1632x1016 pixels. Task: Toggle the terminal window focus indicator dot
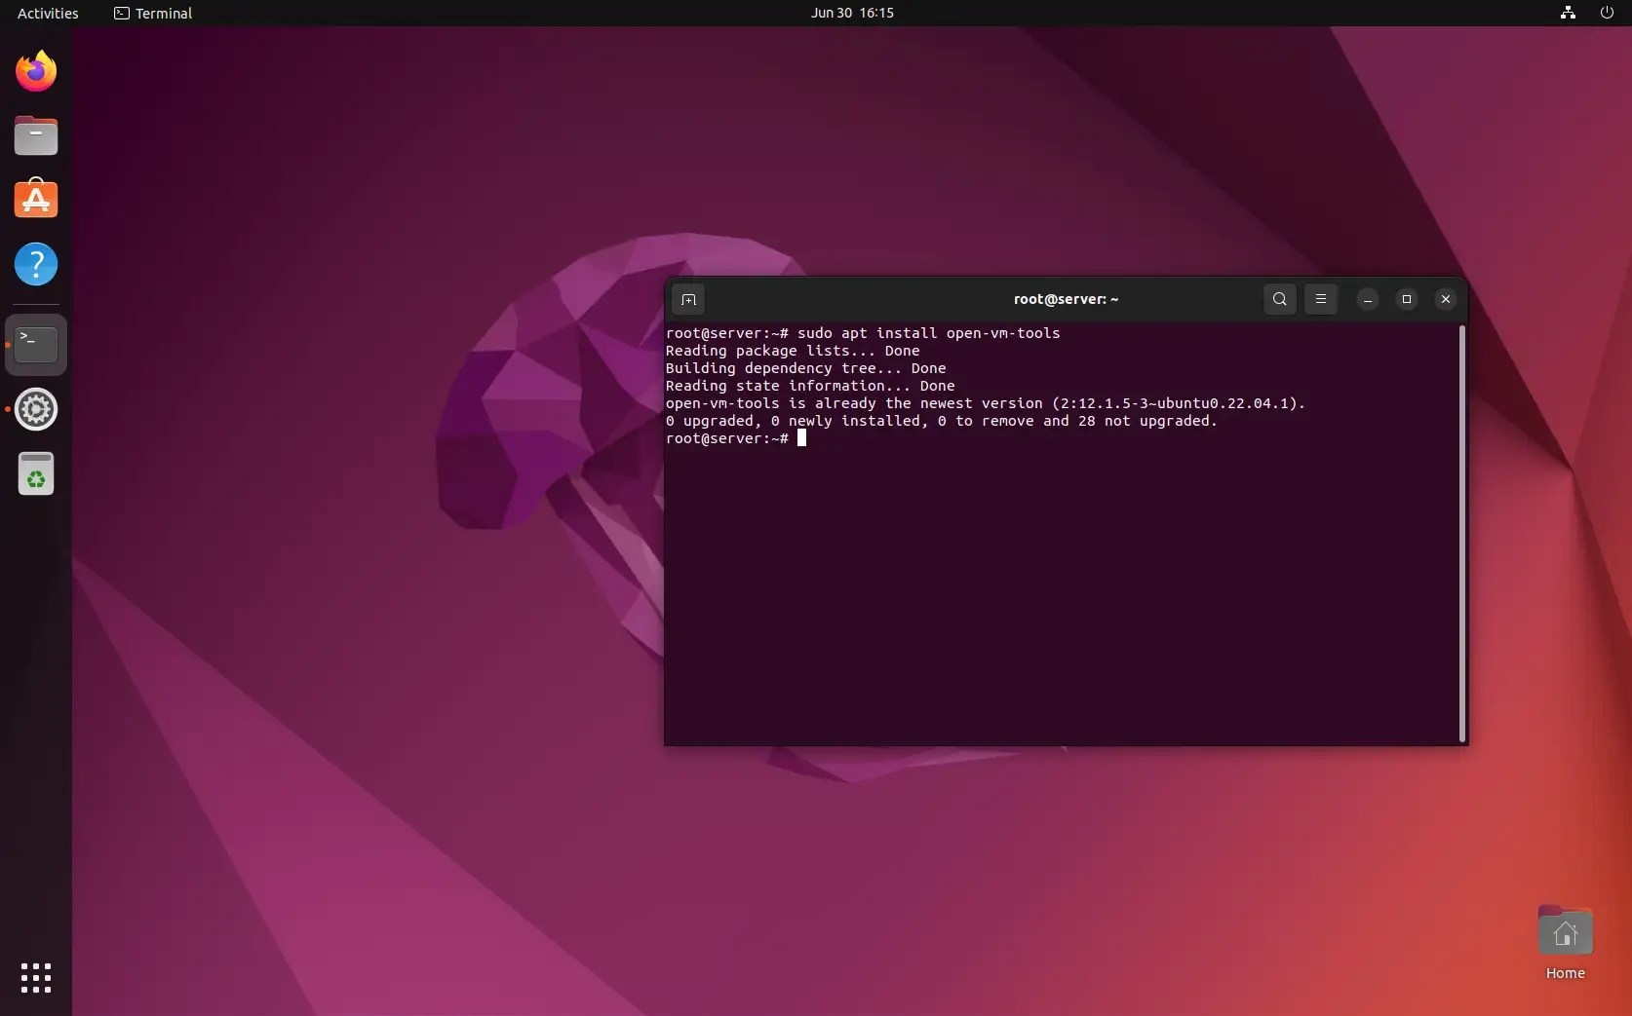[6, 344]
